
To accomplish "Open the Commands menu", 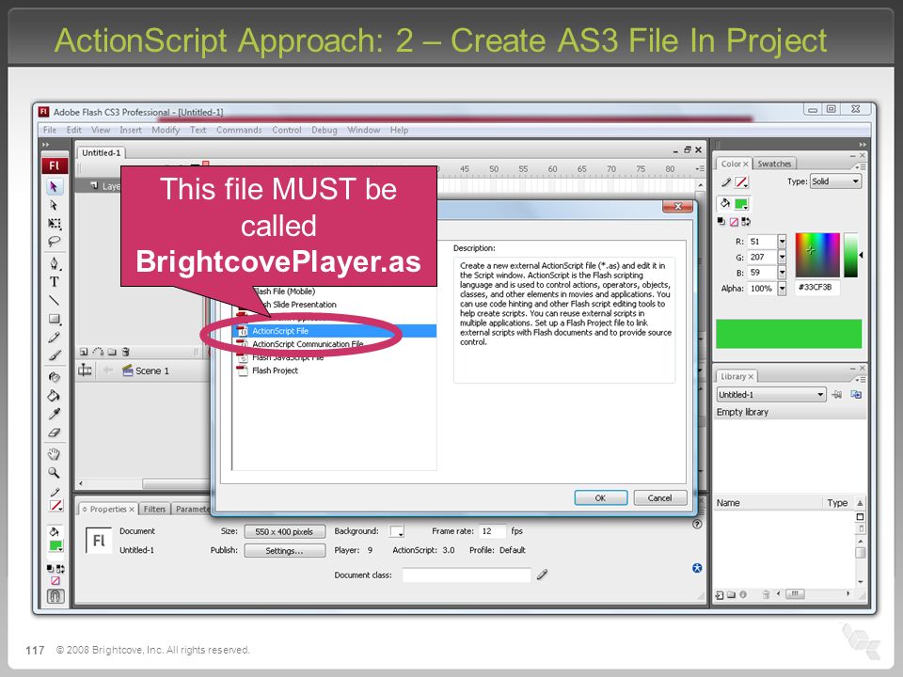I will [239, 130].
